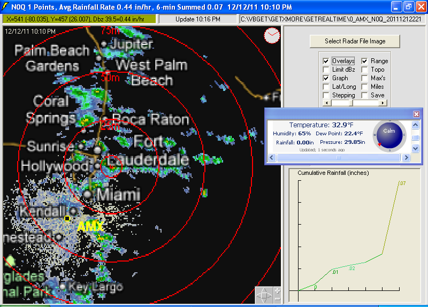Disable the Overlays checkbox

click(326, 61)
